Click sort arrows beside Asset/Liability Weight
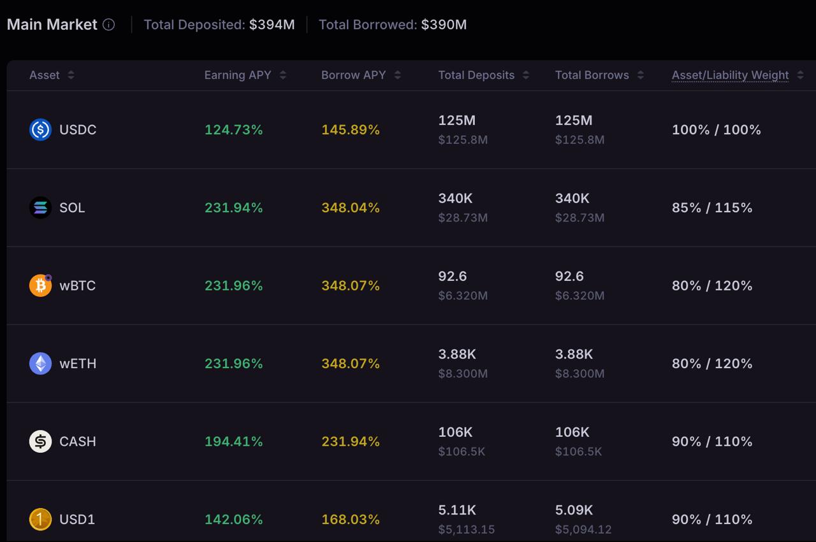Screen dimensions: 816x542 pyautogui.click(x=800, y=75)
